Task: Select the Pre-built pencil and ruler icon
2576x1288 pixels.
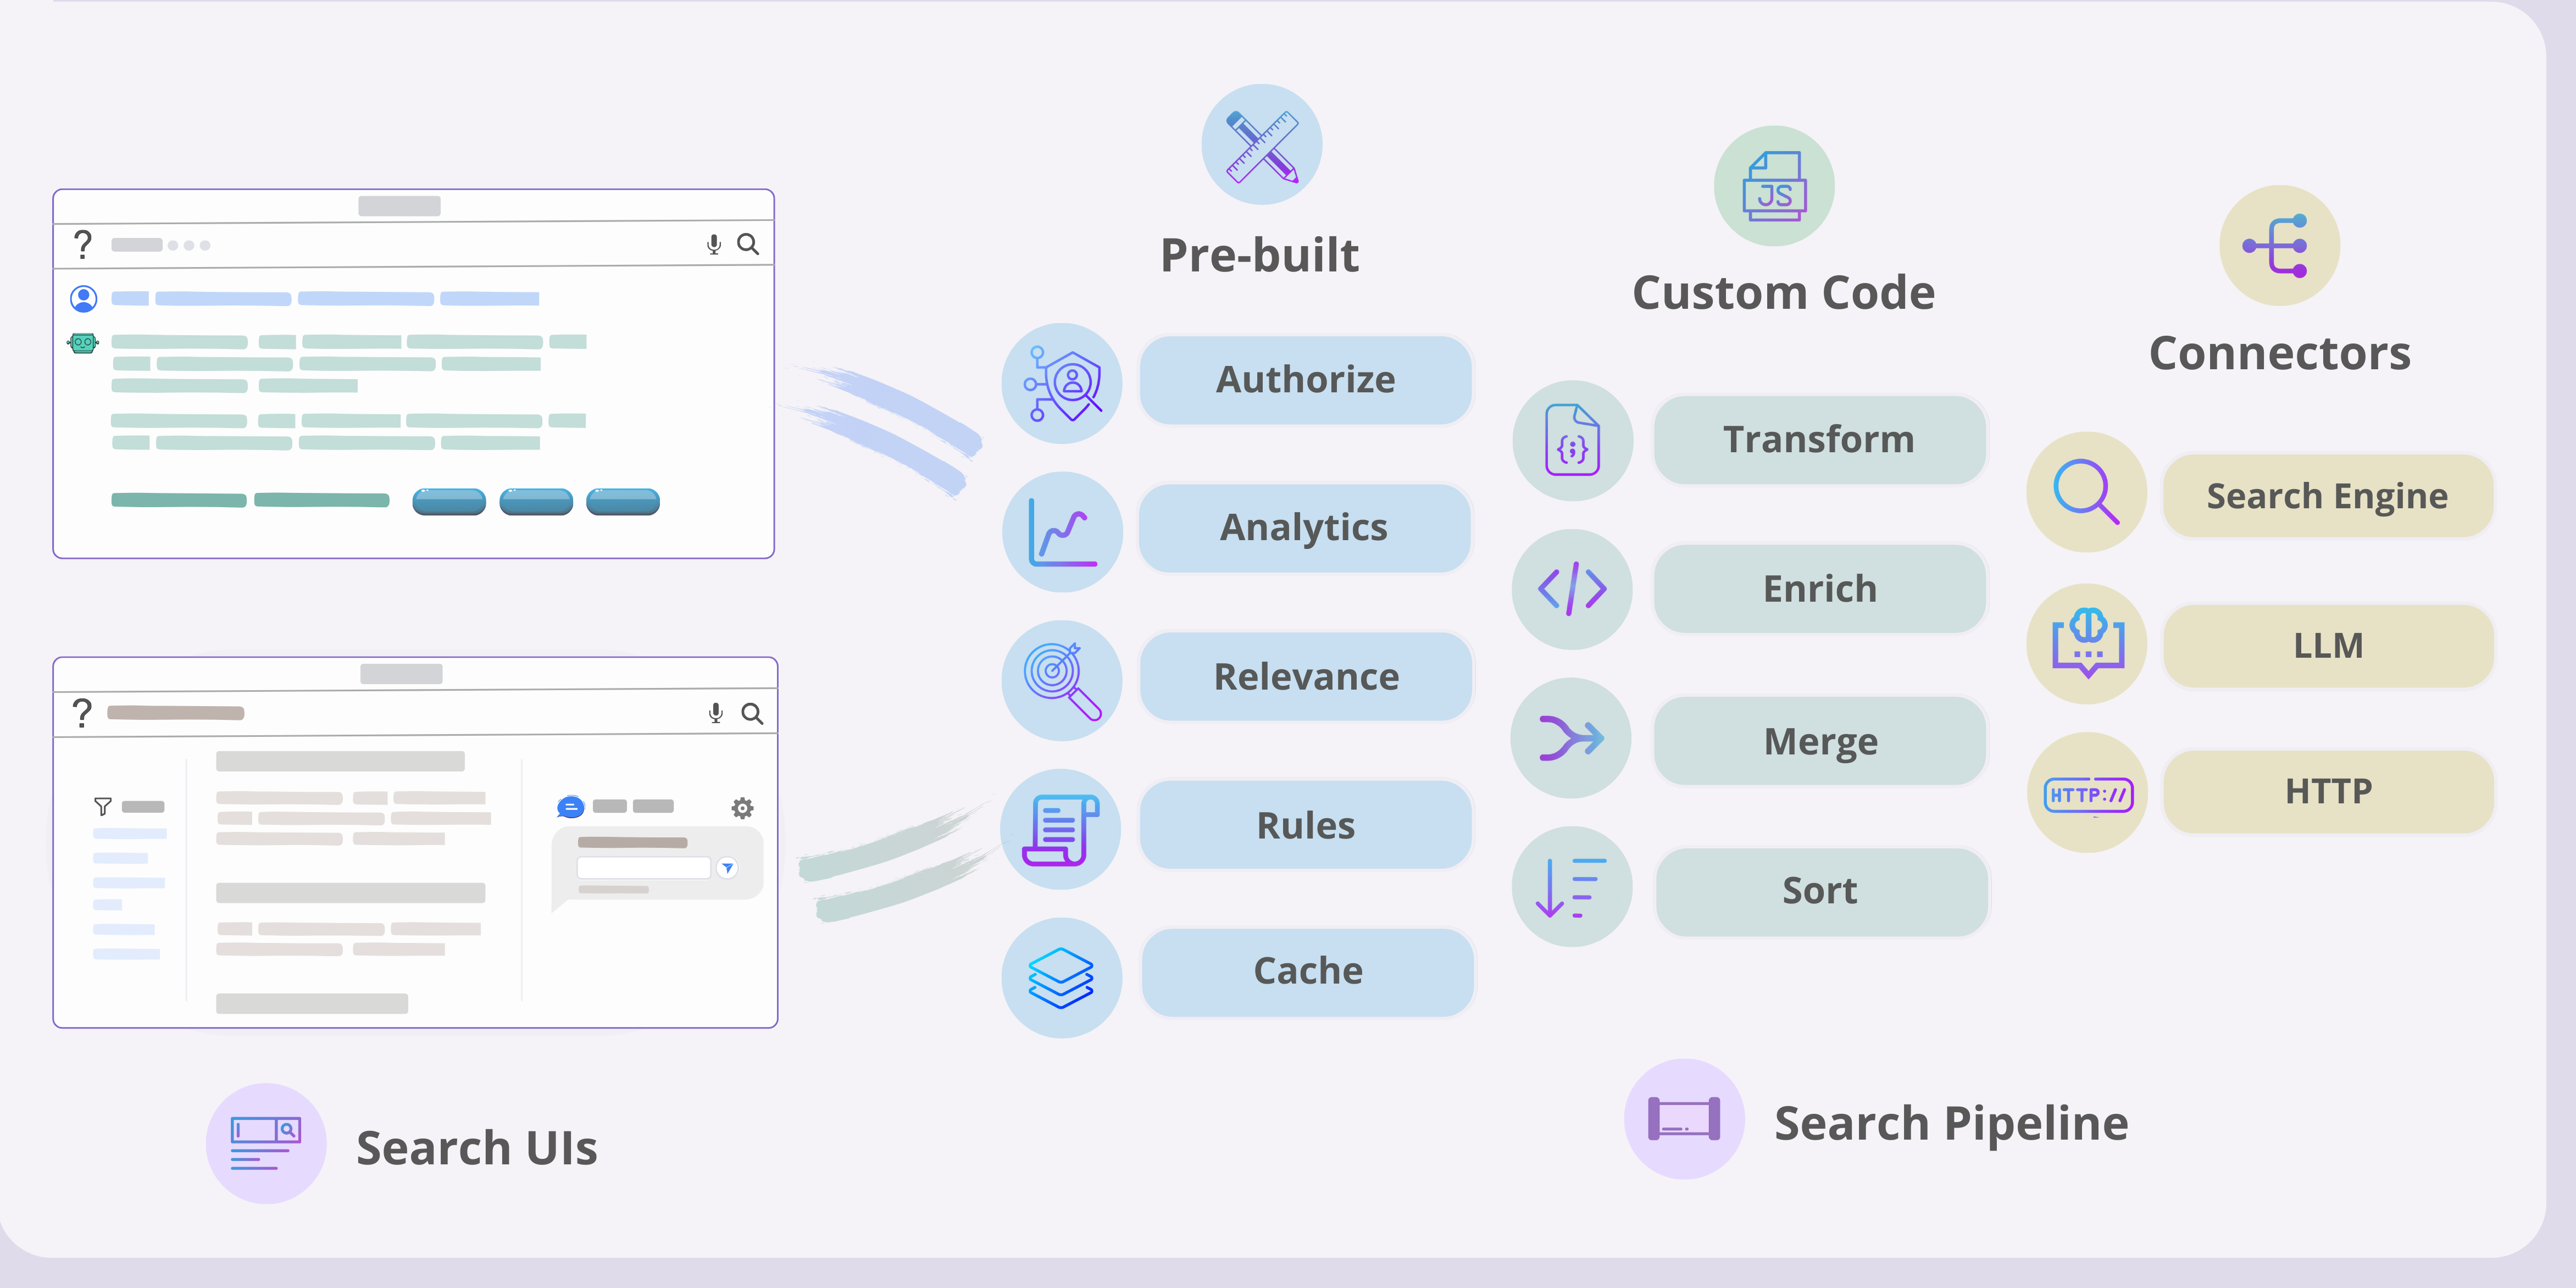Action: tap(1261, 145)
